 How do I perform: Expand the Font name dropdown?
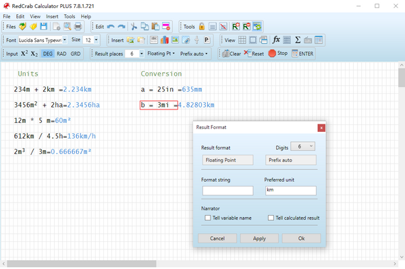coord(65,40)
